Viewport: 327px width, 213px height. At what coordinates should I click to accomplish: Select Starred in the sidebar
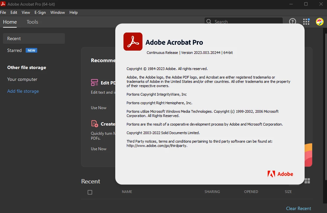click(14, 50)
